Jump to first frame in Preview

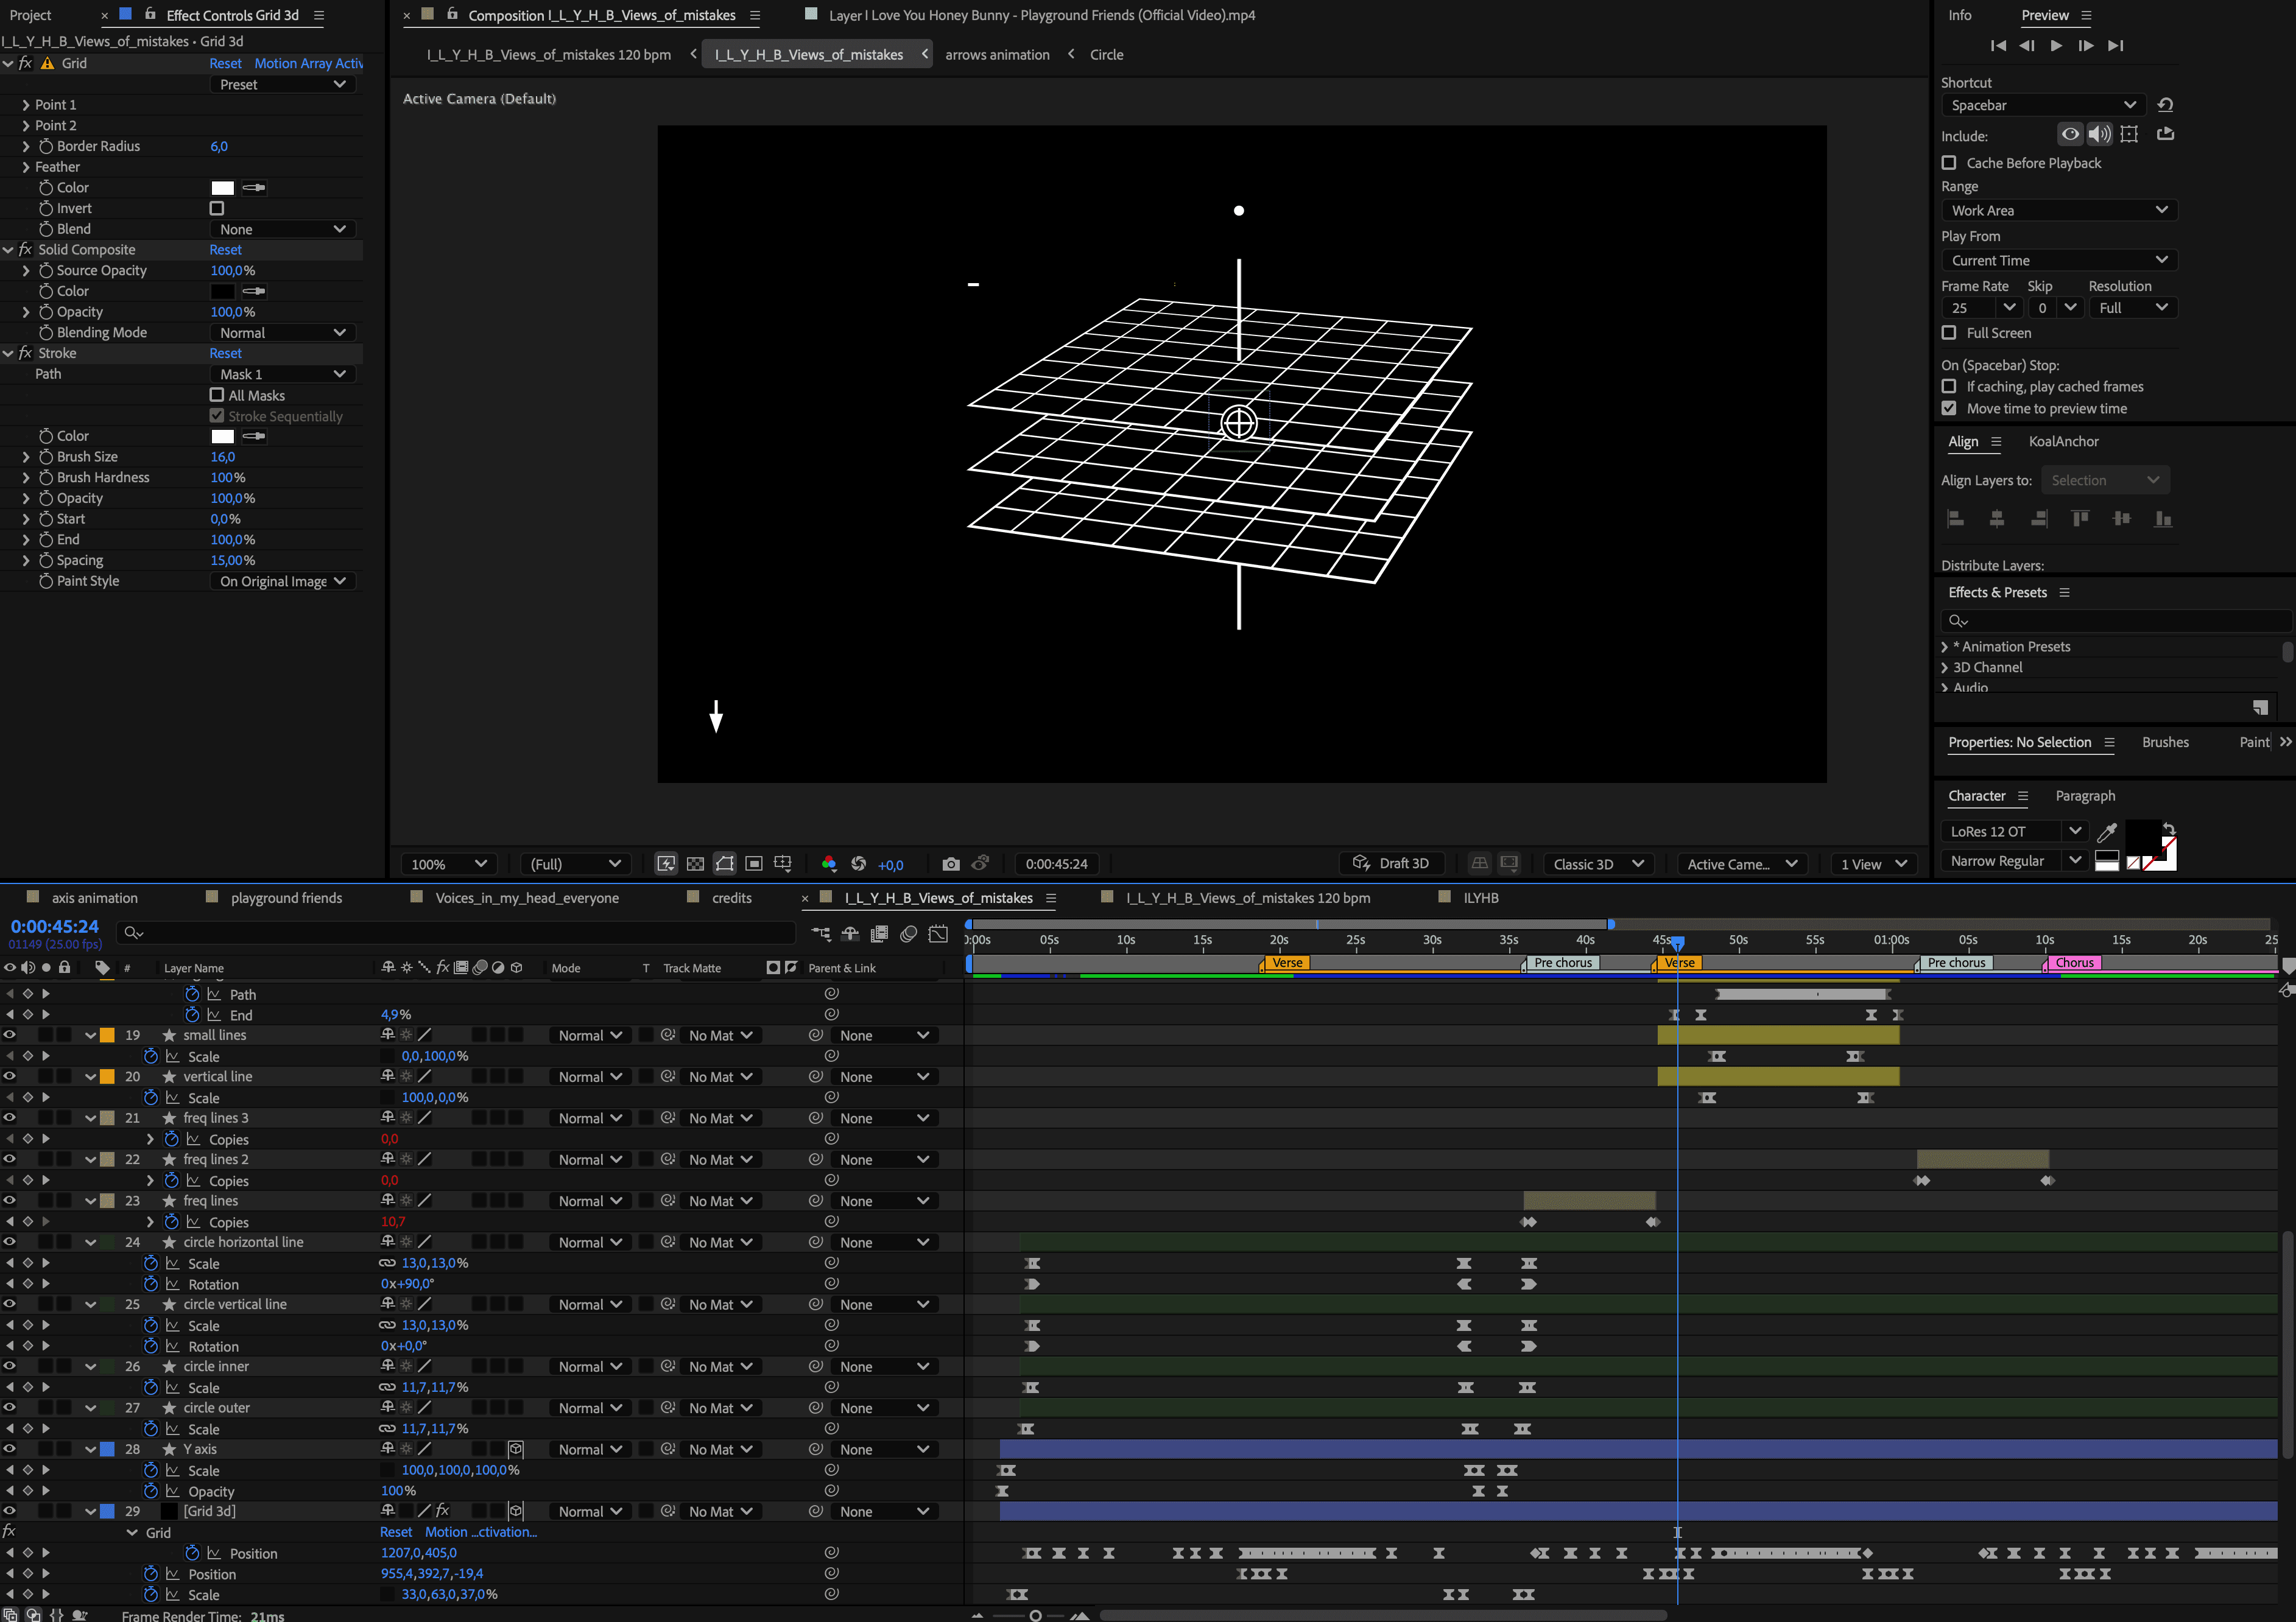[1997, 46]
